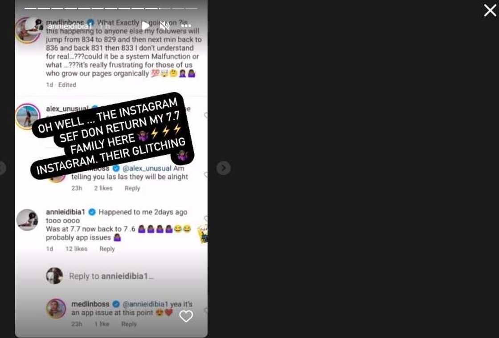This screenshot has height=338, width=499.
Task: Click the story progress bar at top
Action: [111, 8]
